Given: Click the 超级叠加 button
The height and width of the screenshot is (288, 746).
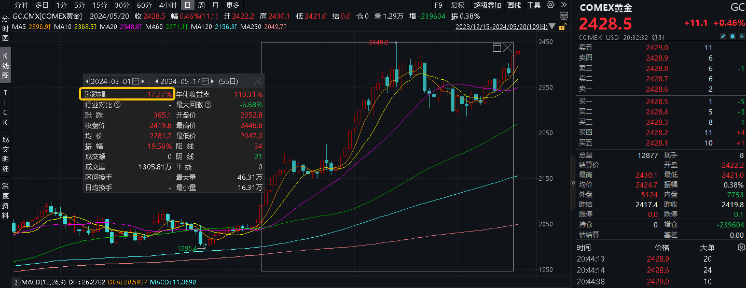Looking at the screenshot, I should (488, 5).
